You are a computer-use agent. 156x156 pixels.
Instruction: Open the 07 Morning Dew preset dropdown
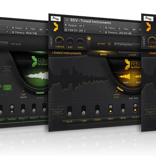click(x=127, y=44)
